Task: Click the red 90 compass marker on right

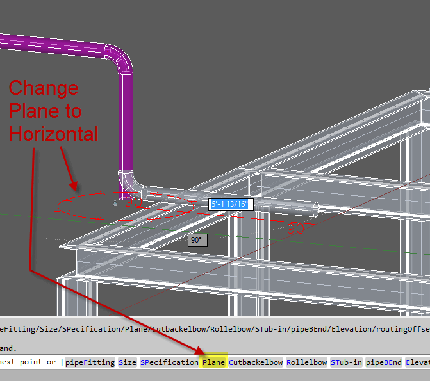Action: tap(295, 227)
